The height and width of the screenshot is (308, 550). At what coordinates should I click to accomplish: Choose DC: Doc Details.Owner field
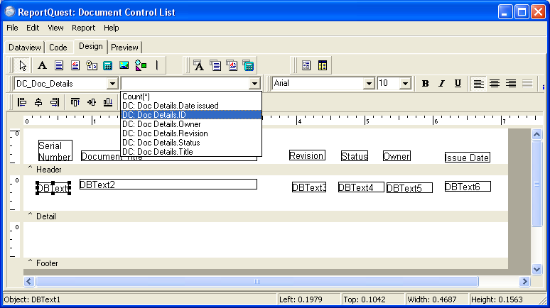[x=191, y=124]
